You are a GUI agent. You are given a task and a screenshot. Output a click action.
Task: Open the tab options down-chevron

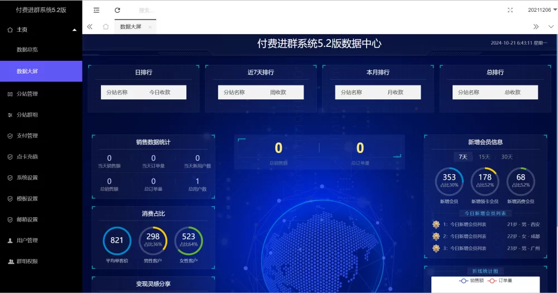click(551, 27)
